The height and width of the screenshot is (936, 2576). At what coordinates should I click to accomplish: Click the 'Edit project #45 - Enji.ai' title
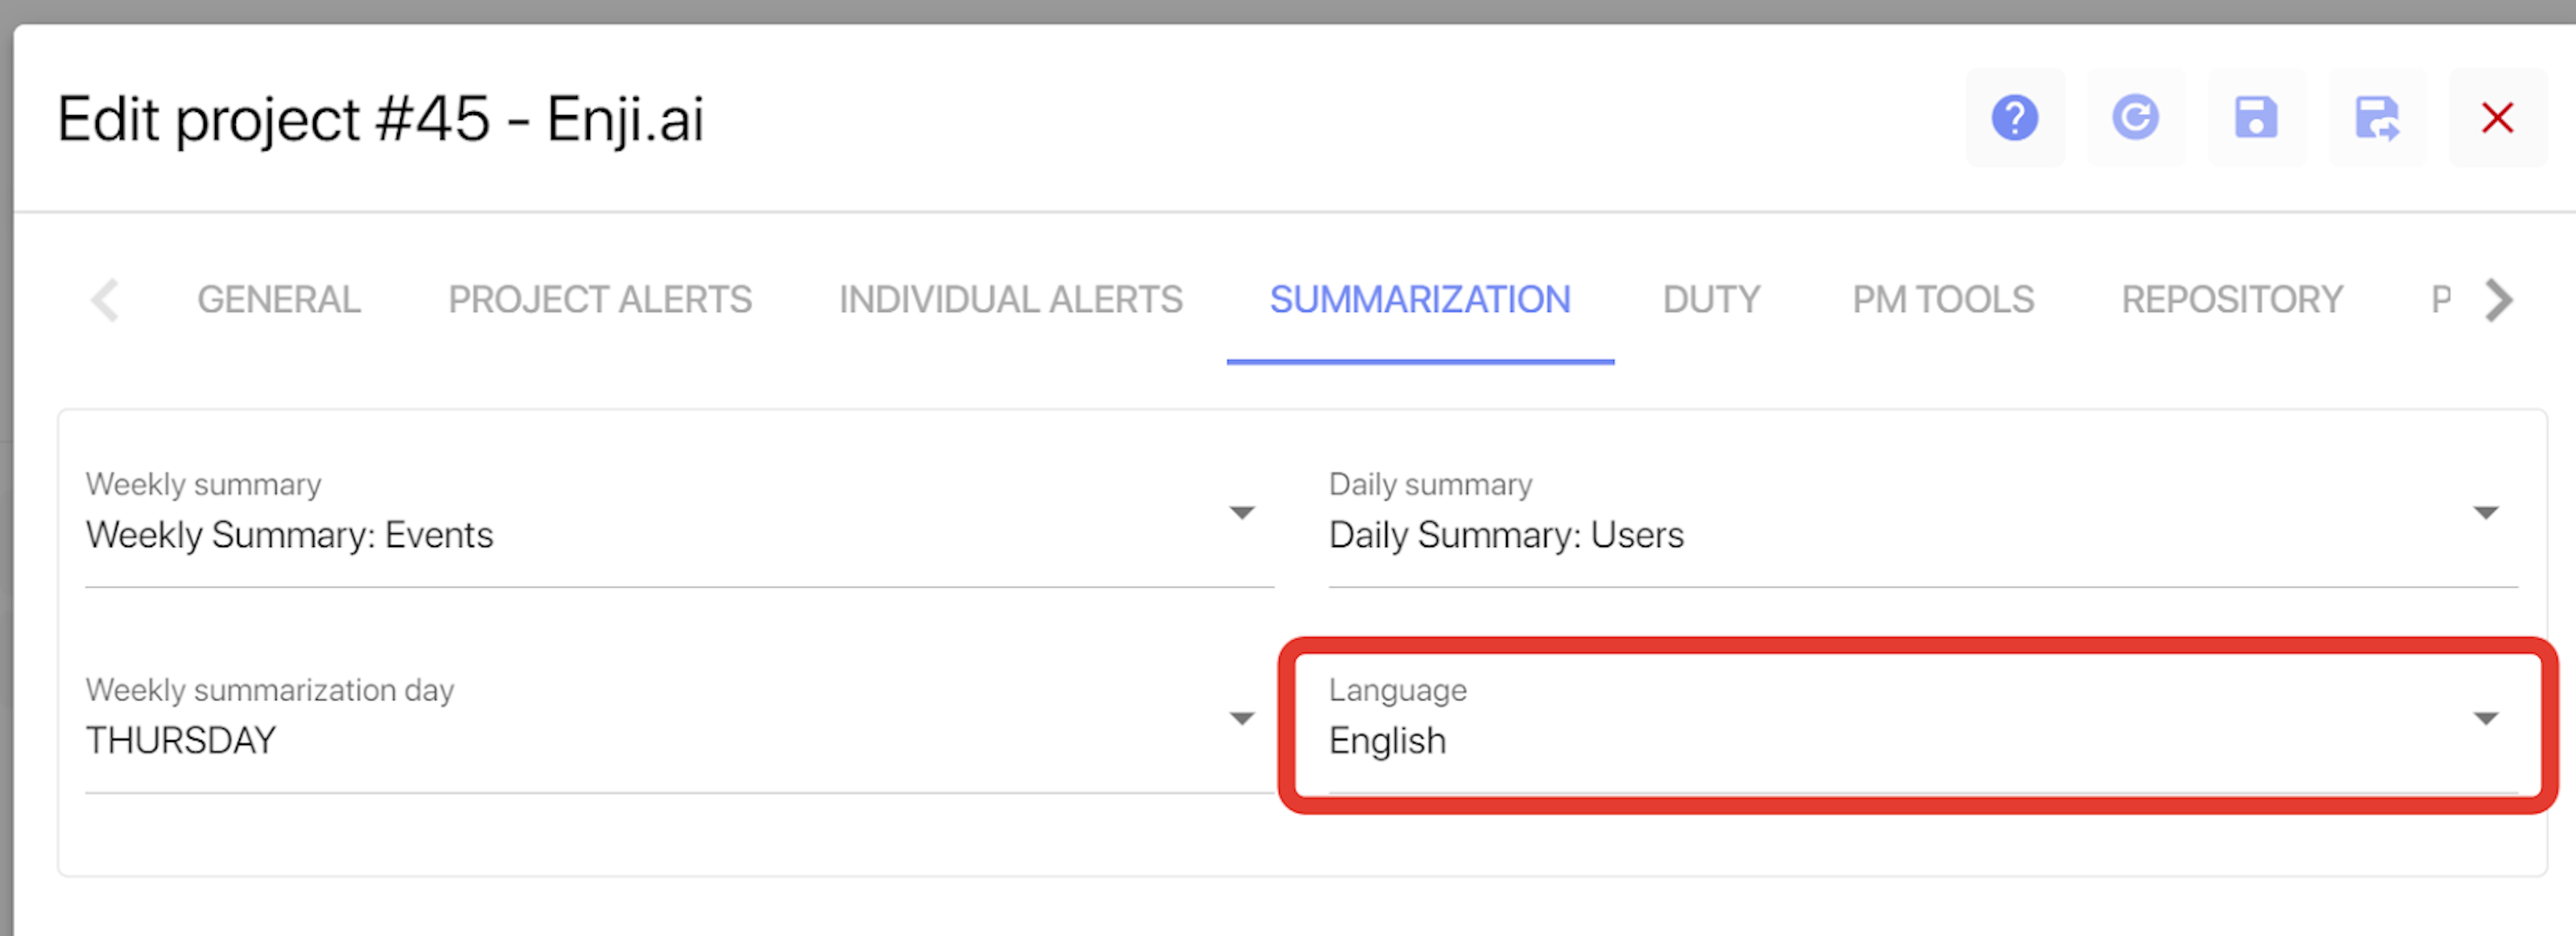pos(381,120)
